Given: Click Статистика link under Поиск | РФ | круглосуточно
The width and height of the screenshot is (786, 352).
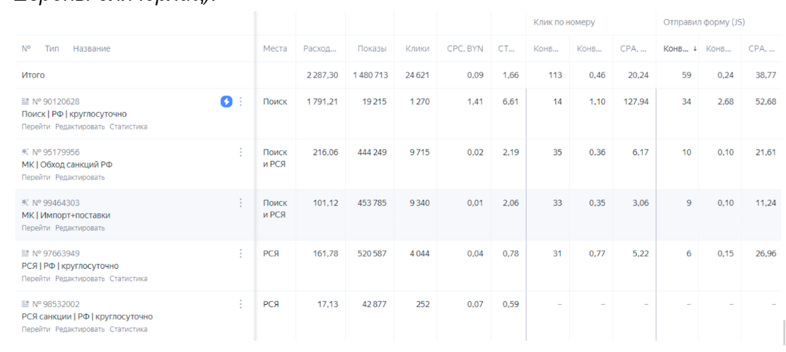Looking at the screenshot, I should coord(128,127).
